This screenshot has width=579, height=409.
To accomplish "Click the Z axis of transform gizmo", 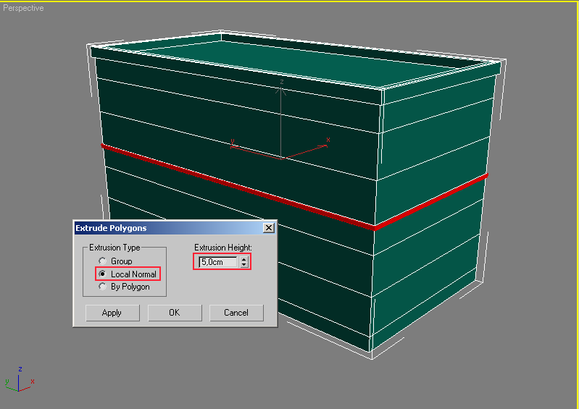I will point(281,118).
